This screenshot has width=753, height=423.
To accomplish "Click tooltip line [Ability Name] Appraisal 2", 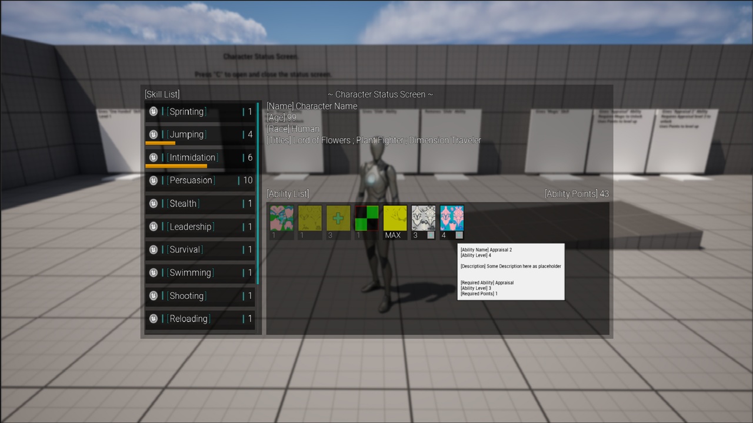I will tap(486, 250).
